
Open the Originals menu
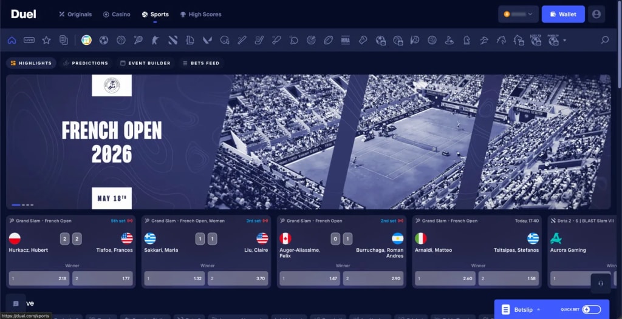click(75, 15)
